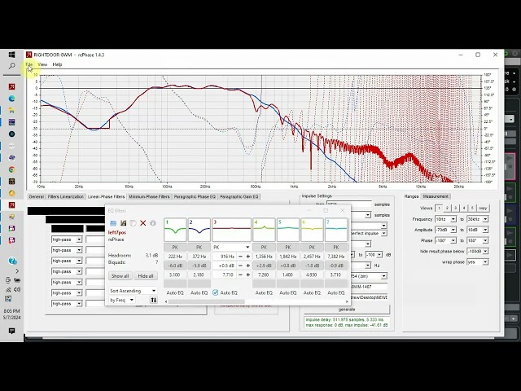
Task: Open the View menu
Action: (42, 64)
